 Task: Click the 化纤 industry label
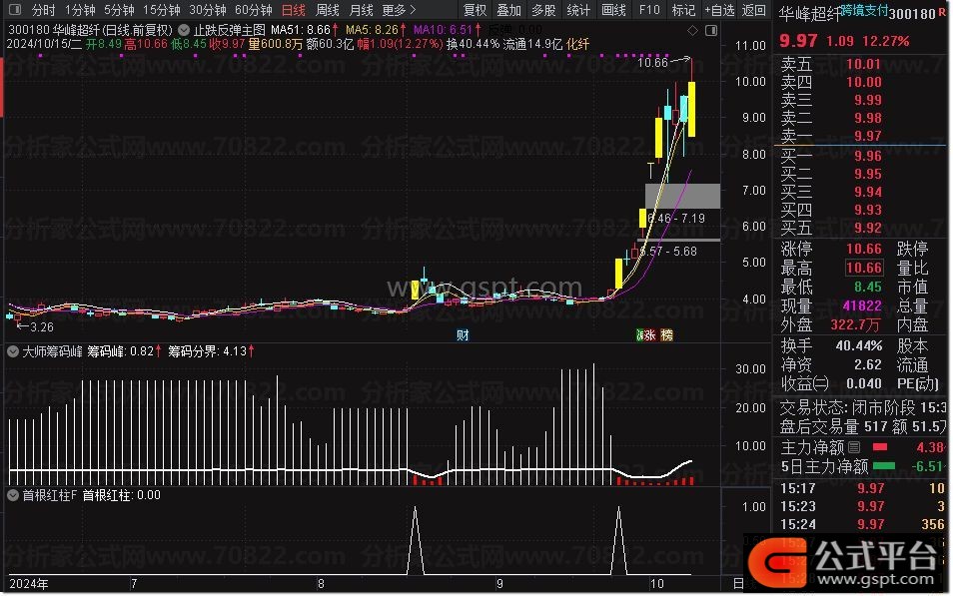577,44
